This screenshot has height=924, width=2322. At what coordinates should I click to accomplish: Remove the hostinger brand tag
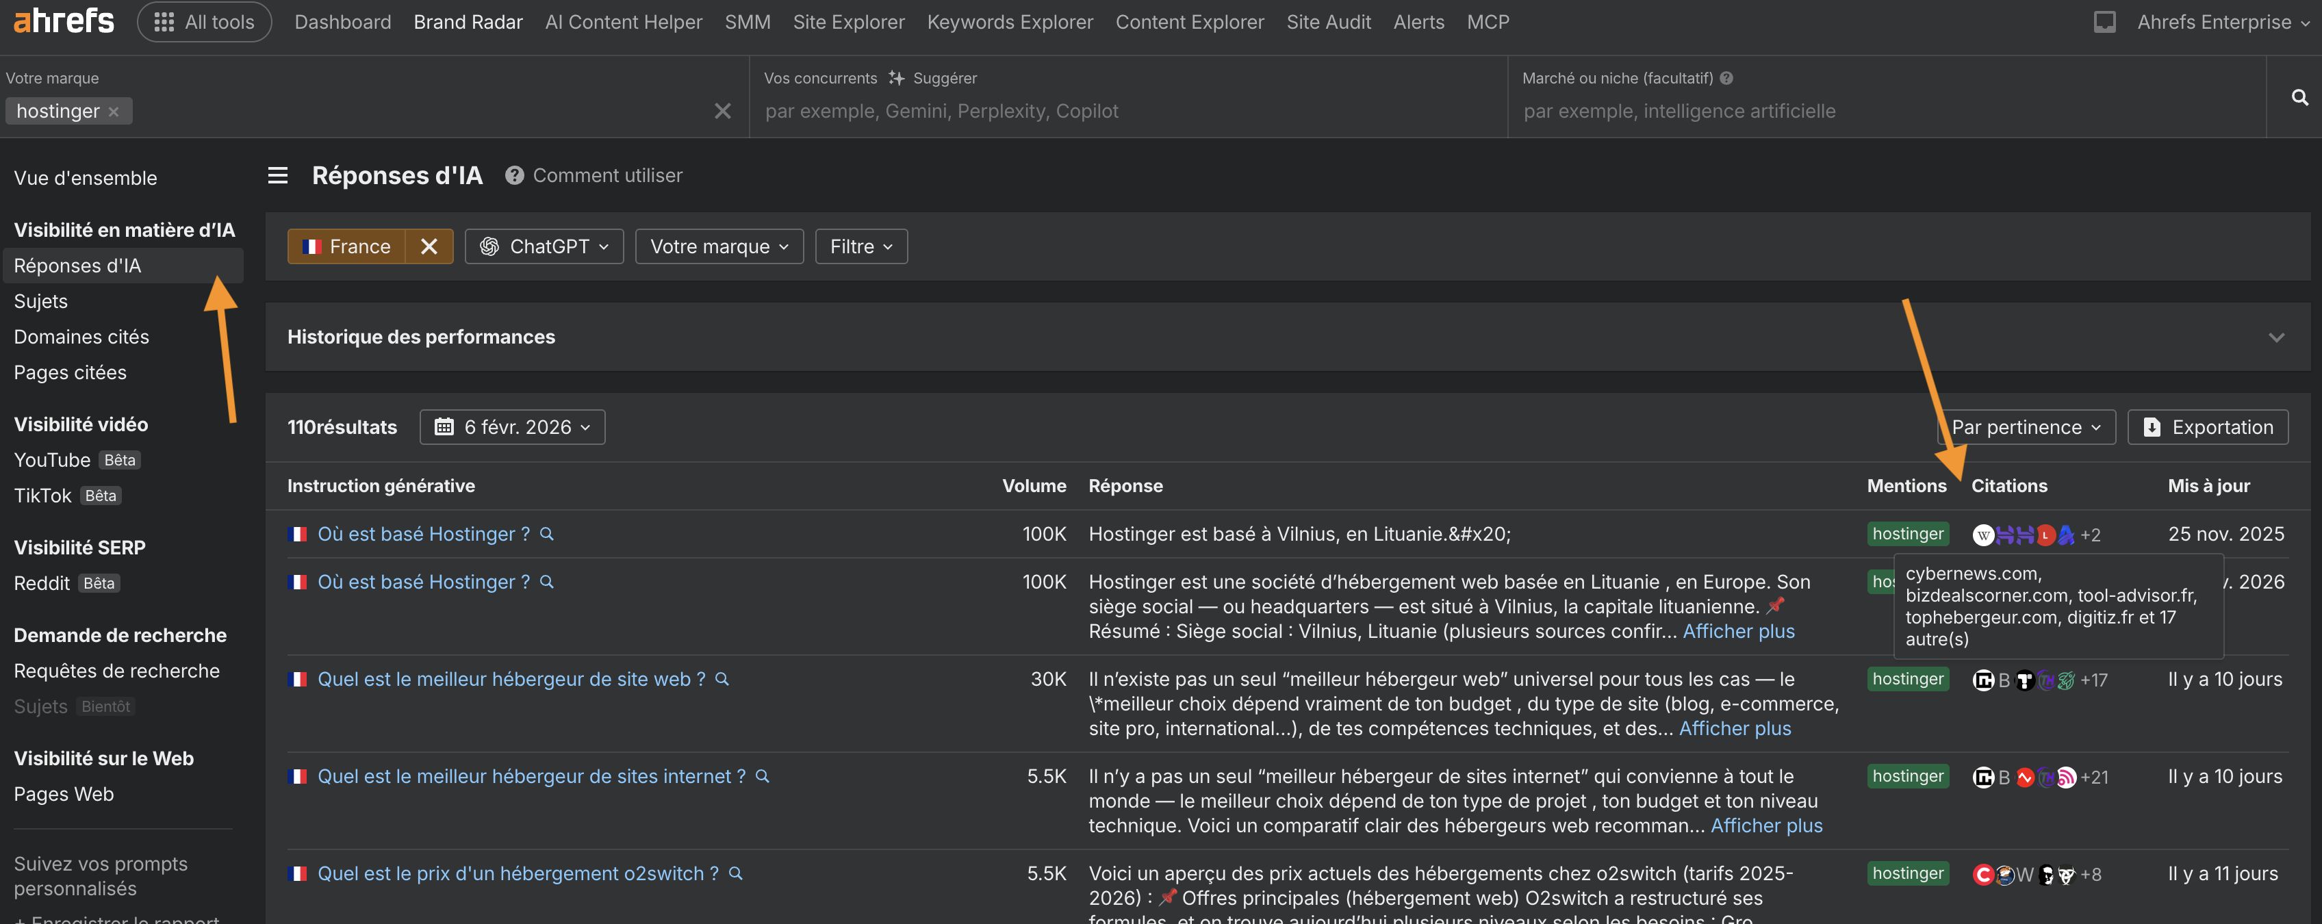coord(114,112)
